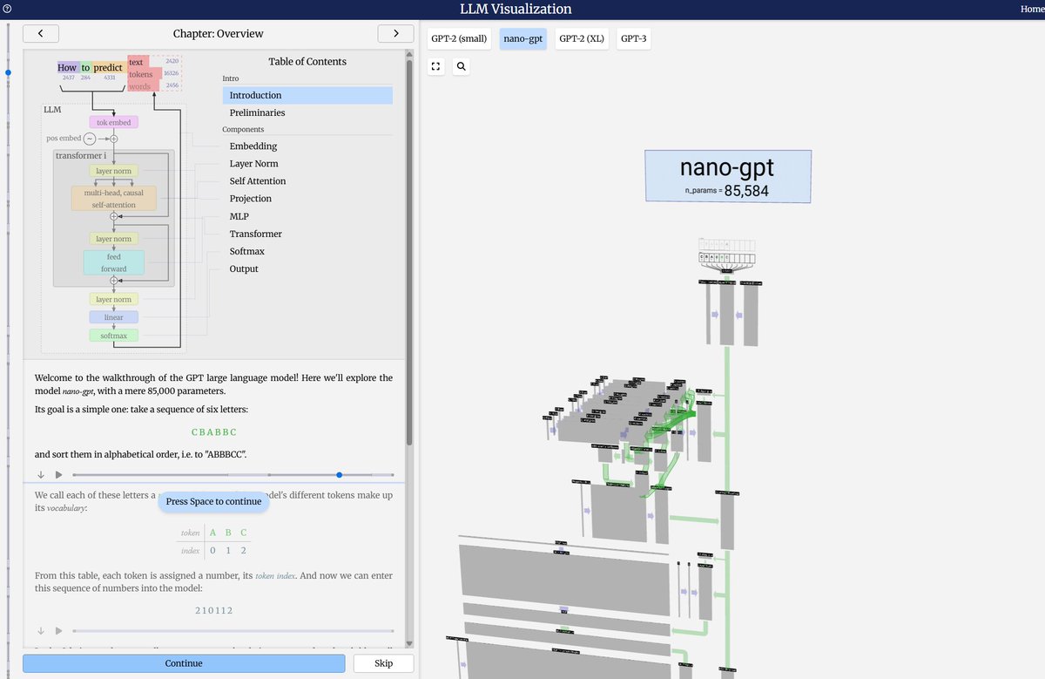Click the softmax block in the diagram

point(113,336)
